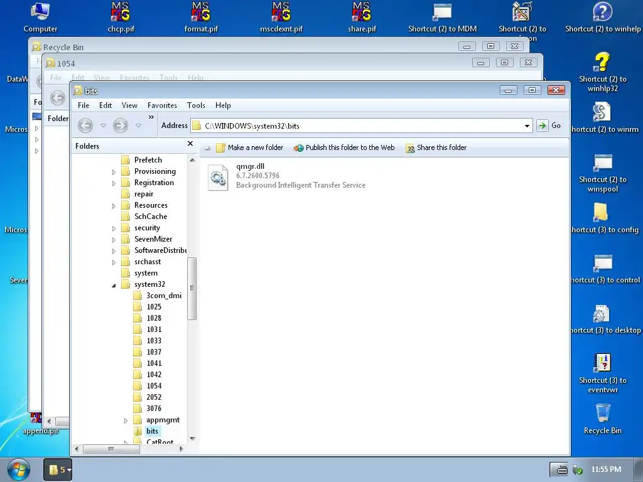Select the Prefetch folder in tree
This screenshot has height=482, width=643.
coord(148,160)
